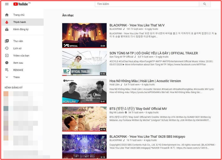Open the REMAKE playlist
Viewport: 222px width, 160px height.
point(23,70)
